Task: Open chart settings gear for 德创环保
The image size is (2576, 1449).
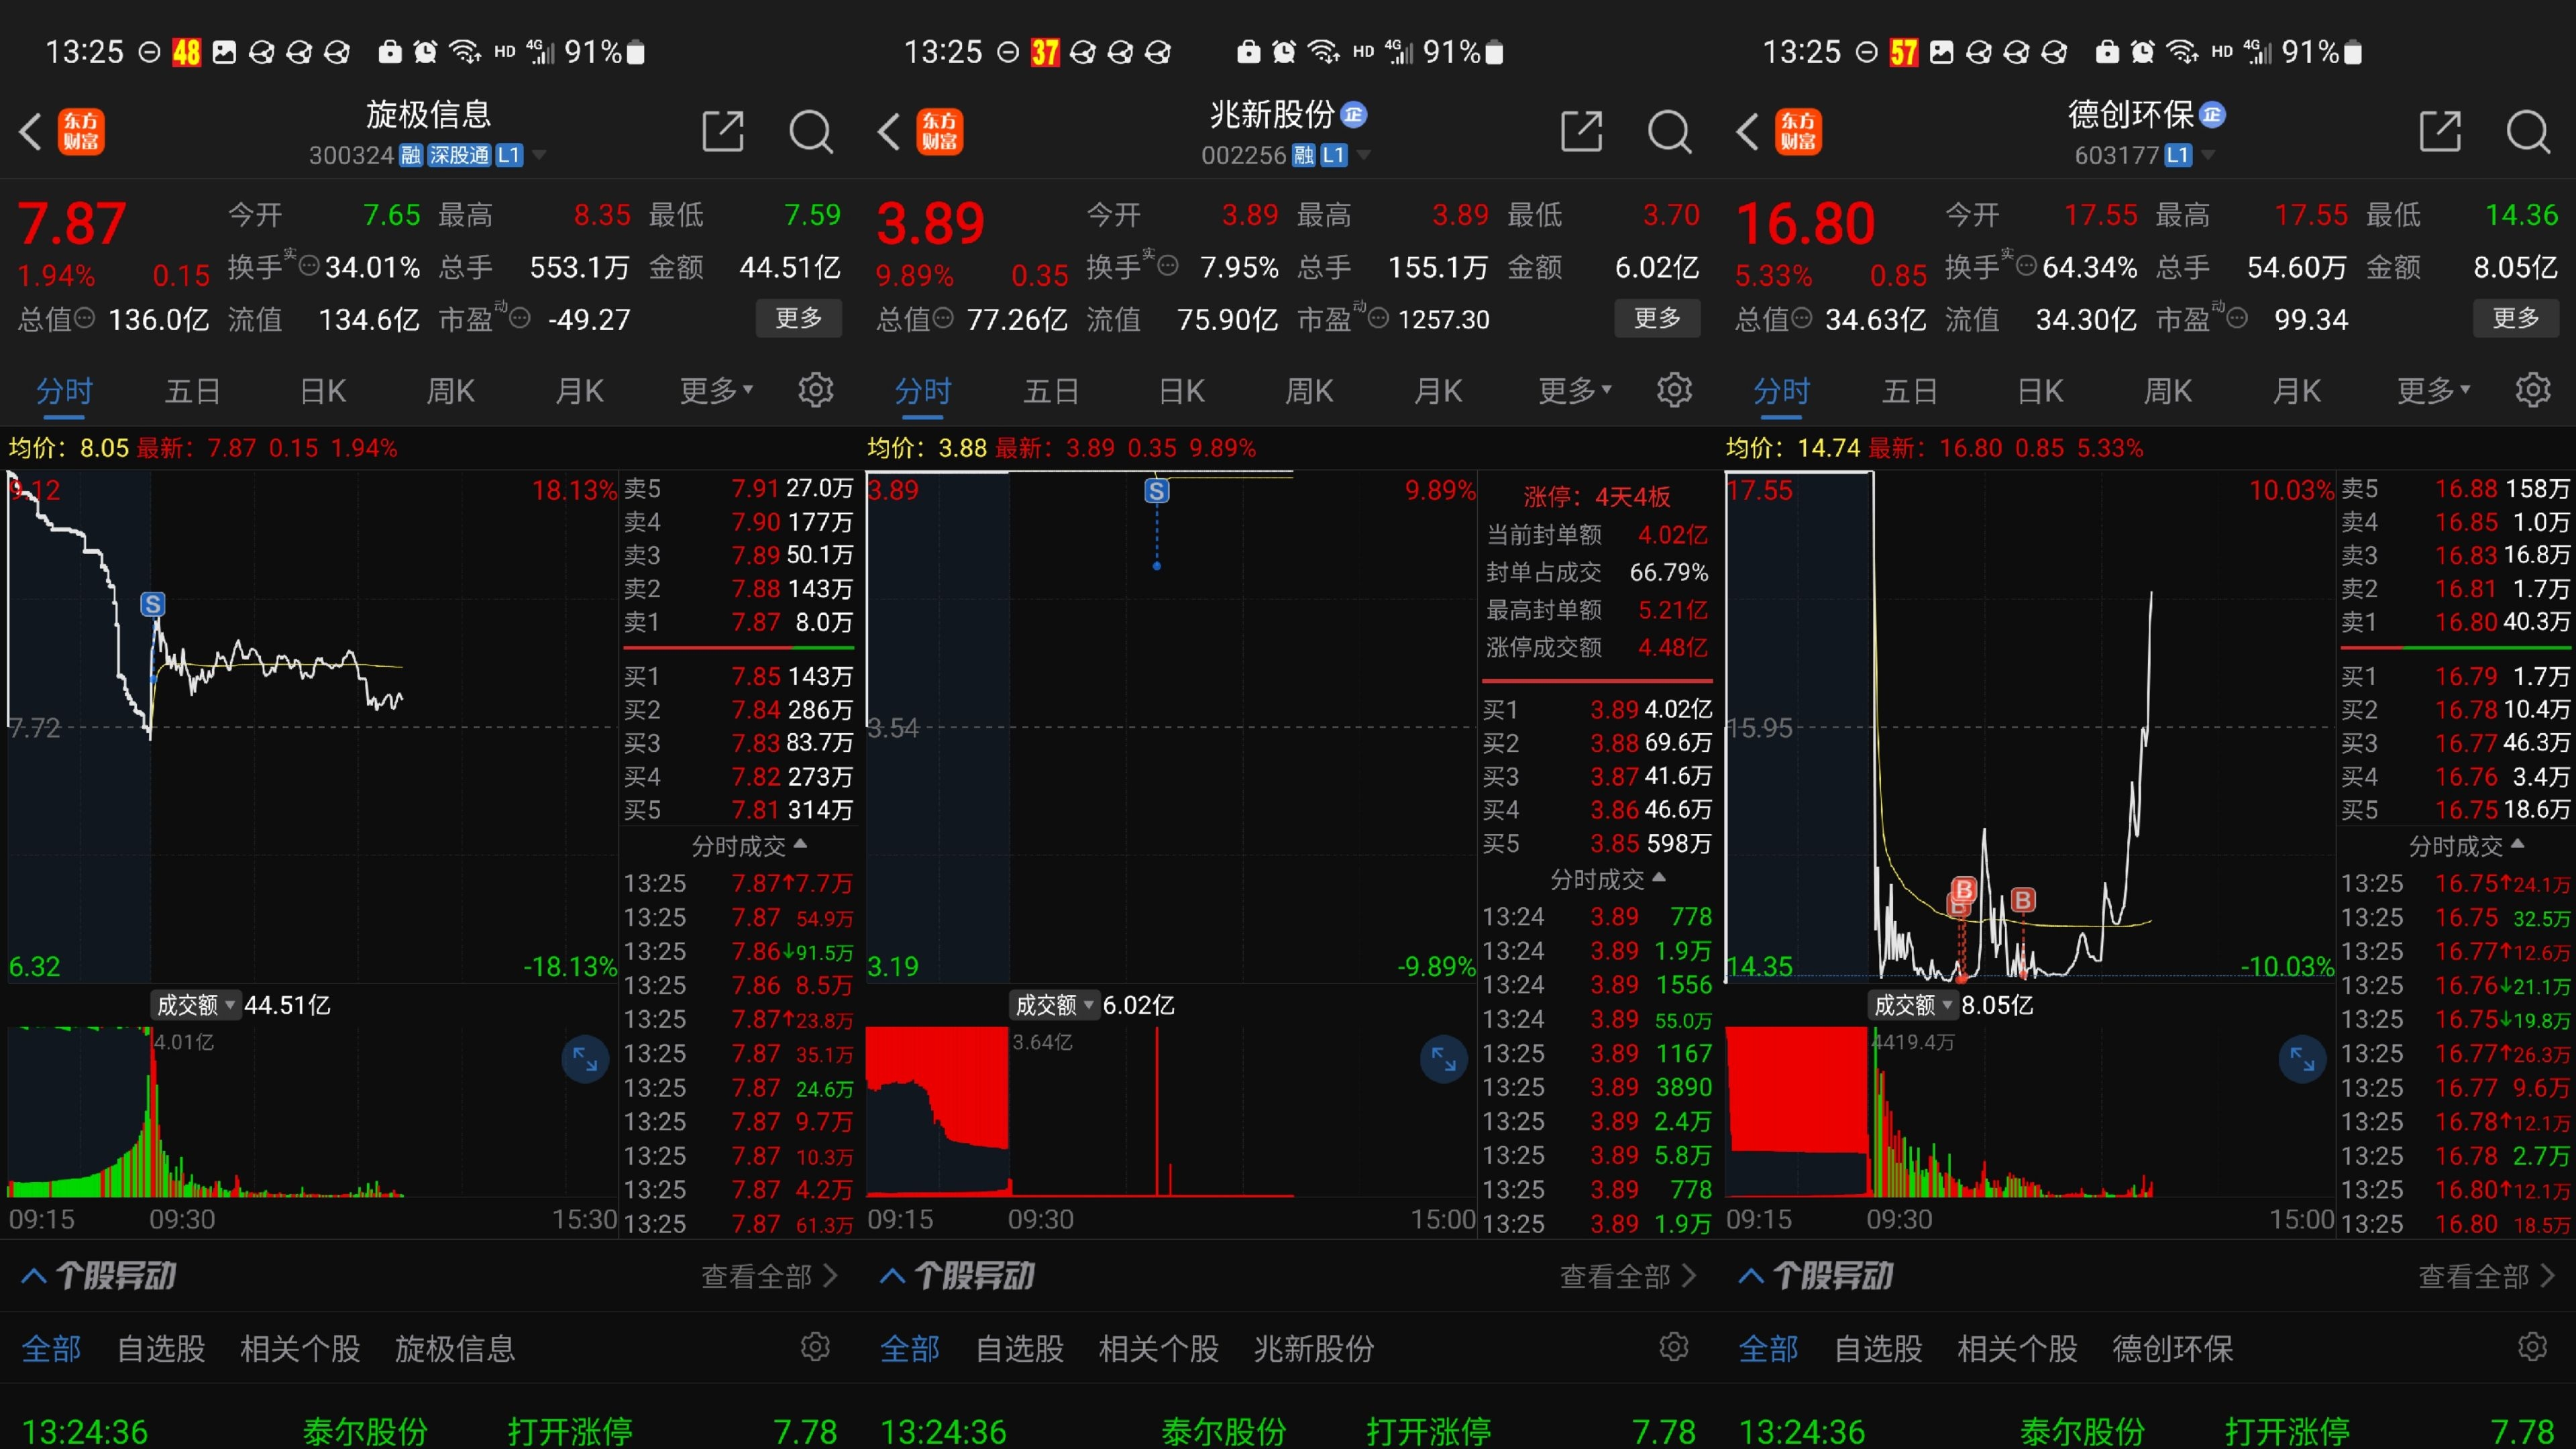Action: tap(2533, 390)
